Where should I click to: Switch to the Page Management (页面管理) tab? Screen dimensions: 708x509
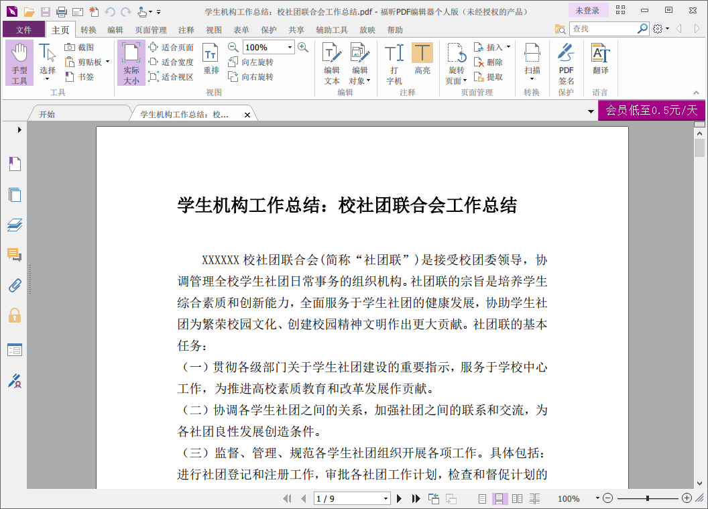point(151,30)
